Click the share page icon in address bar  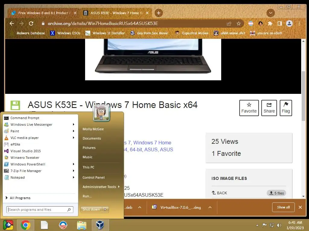tap(229, 24)
